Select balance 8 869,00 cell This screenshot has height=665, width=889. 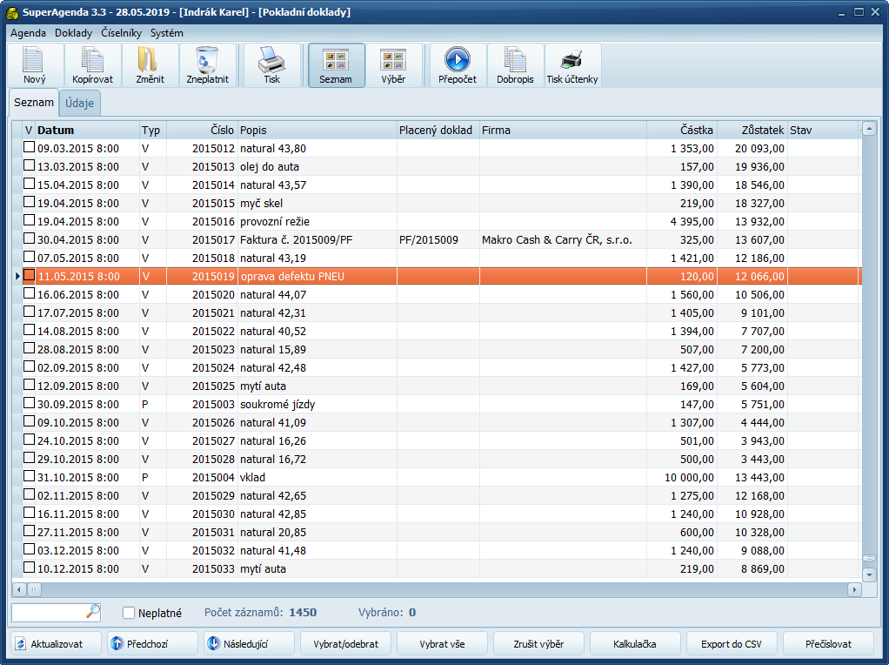point(752,568)
